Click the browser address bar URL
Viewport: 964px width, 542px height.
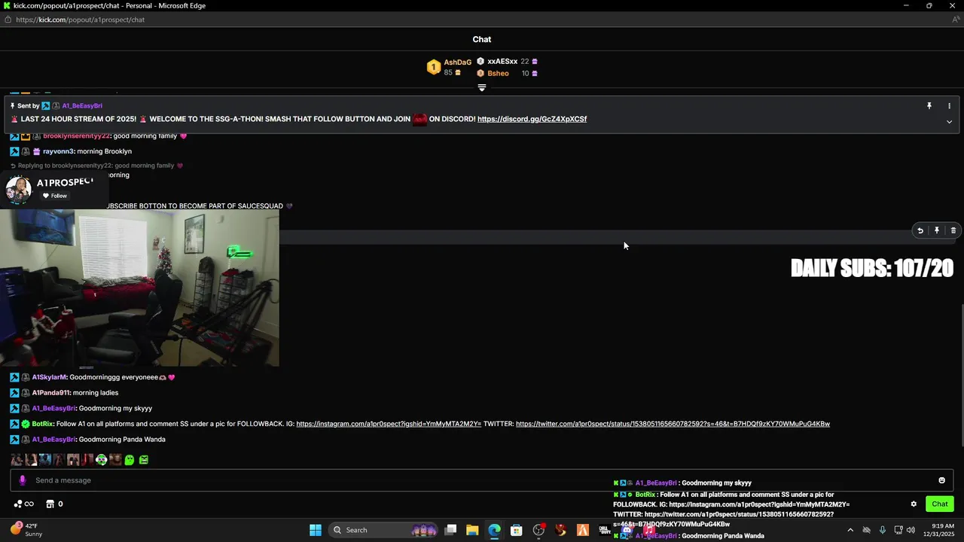[80, 20]
